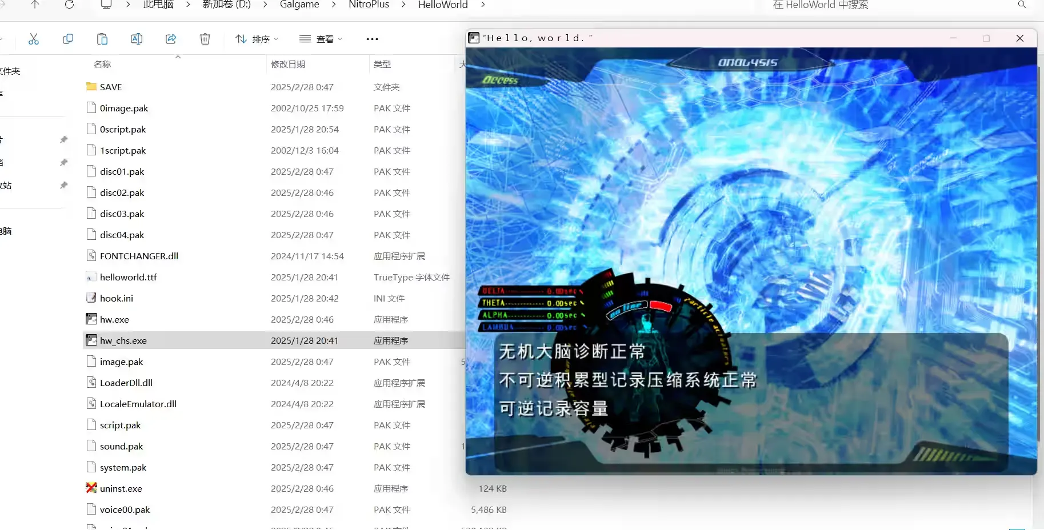Click the FONTCHANGER.dll file icon
Image resolution: width=1044 pixels, height=530 pixels.
point(91,256)
